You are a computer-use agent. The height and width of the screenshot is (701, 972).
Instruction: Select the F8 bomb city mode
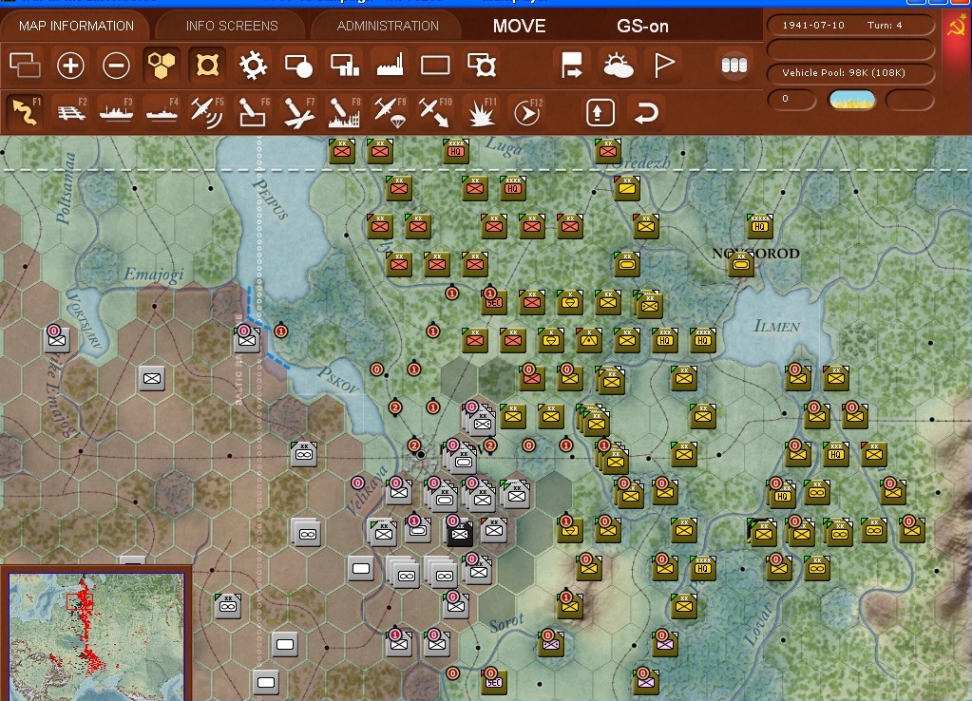click(345, 112)
